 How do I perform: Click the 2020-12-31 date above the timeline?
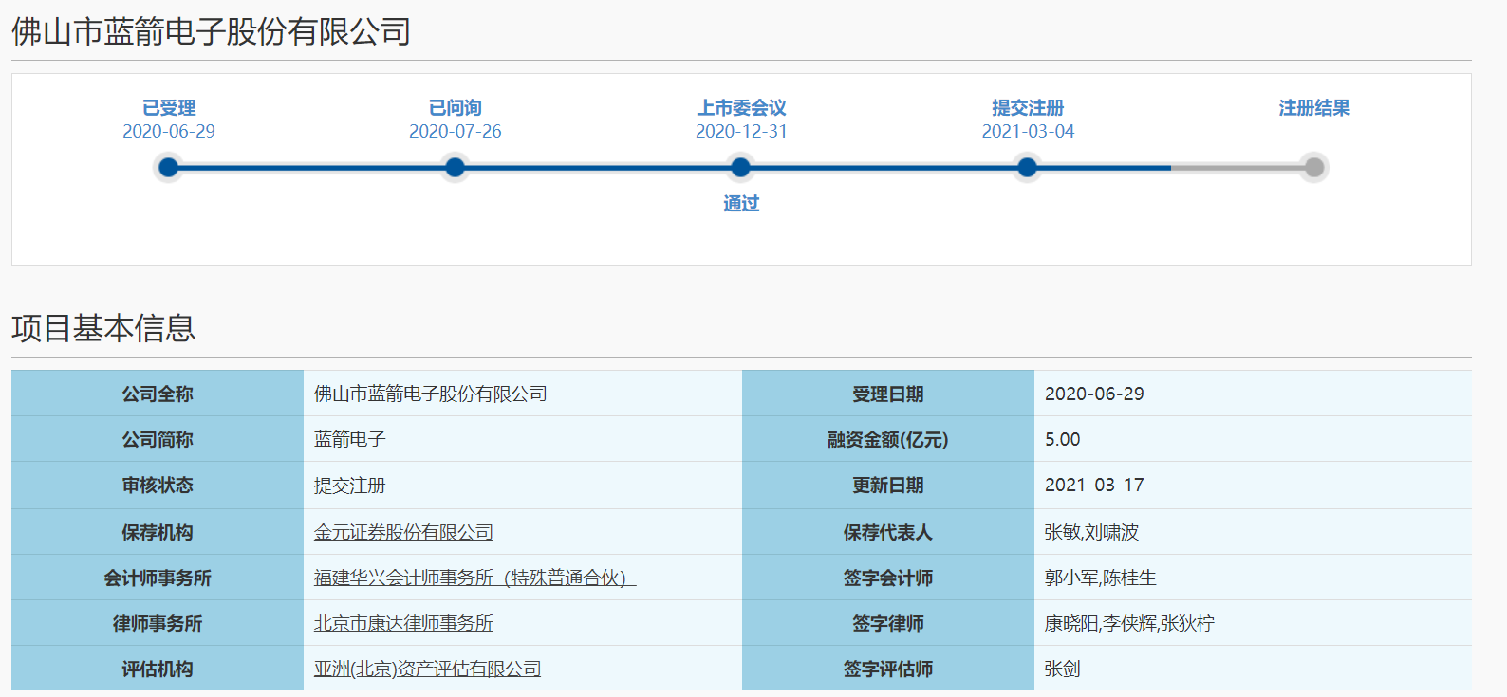(x=741, y=131)
